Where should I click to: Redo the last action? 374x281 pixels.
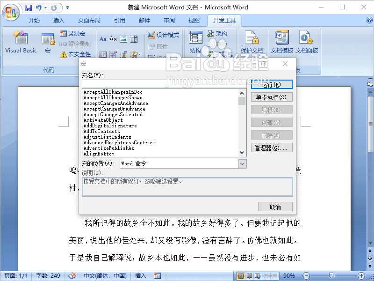[54, 8]
